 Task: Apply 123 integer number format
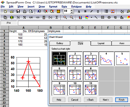(x=38, y=17)
